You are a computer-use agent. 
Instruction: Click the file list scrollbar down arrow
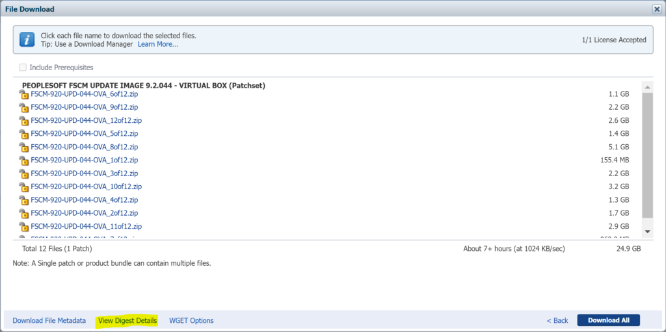coord(647,231)
